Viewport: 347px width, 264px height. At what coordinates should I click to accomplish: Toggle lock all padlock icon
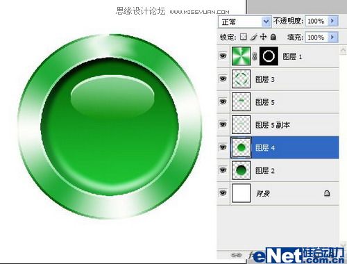[x=273, y=37]
